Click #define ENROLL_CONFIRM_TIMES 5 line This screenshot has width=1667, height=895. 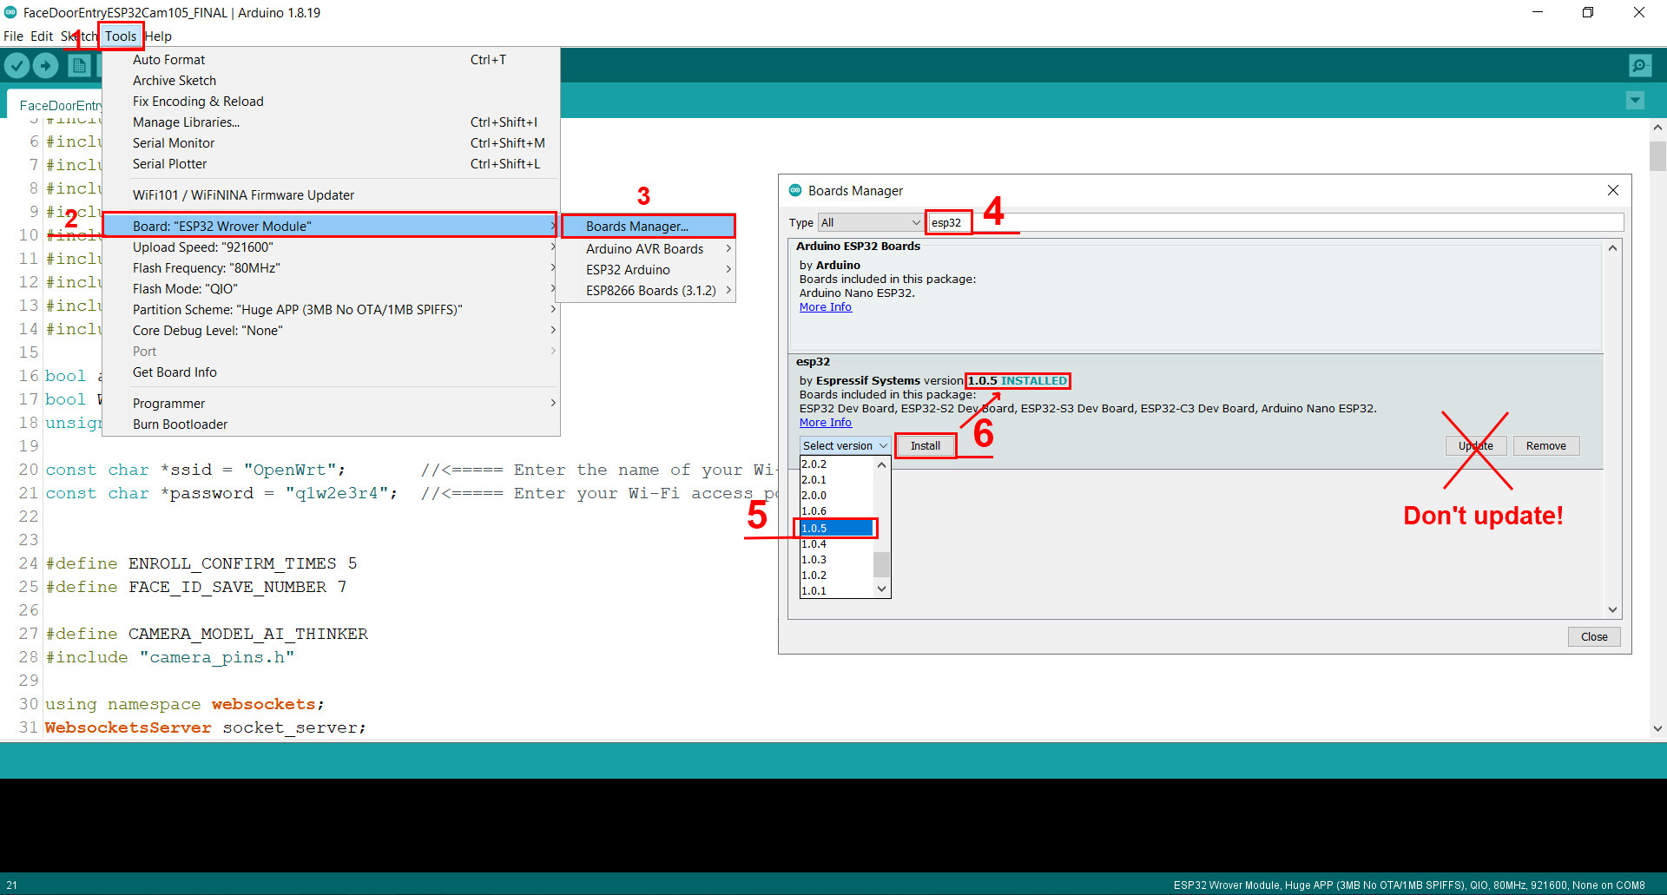201,563
